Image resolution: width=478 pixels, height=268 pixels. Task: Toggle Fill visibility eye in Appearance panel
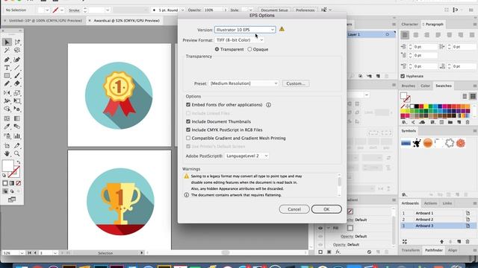pyautogui.click(x=320, y=228)
